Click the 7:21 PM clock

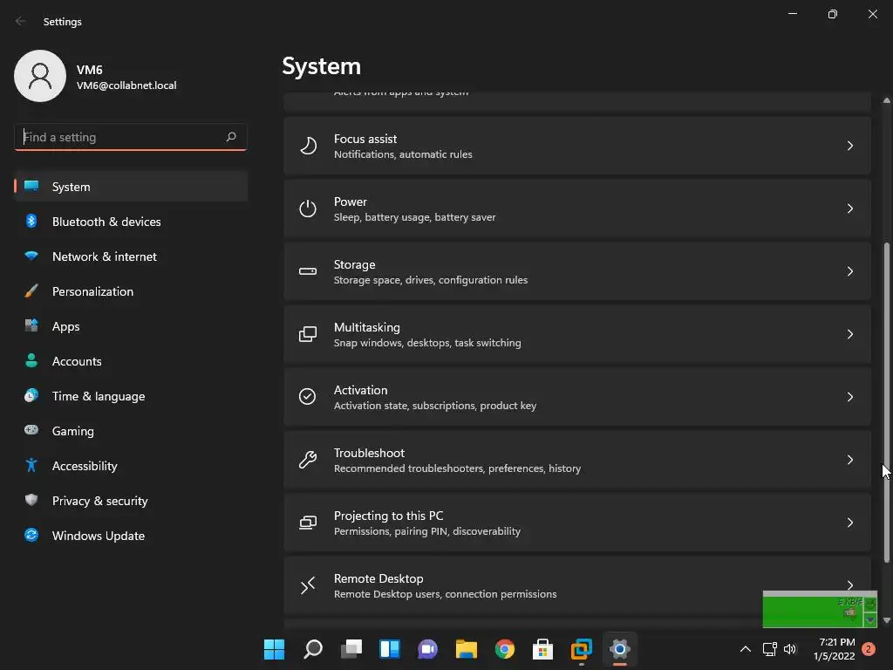pos(836,642)
